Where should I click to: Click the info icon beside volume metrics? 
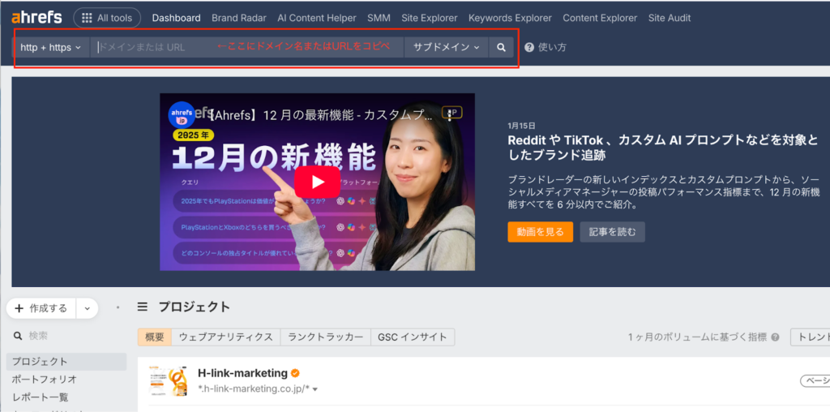coord(775,337)
